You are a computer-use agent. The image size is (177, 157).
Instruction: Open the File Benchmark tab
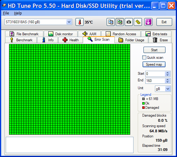click(x=24, y=34)
